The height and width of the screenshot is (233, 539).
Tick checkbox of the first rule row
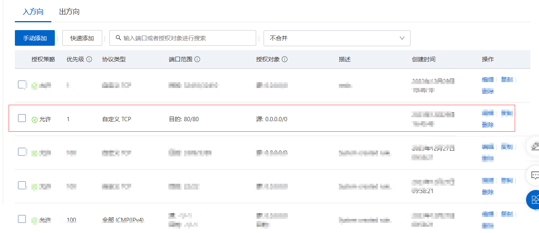[x=22, y=84]
